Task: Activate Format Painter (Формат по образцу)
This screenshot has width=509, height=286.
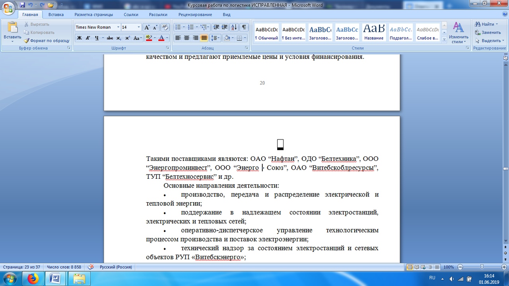Action: (47, 41)
